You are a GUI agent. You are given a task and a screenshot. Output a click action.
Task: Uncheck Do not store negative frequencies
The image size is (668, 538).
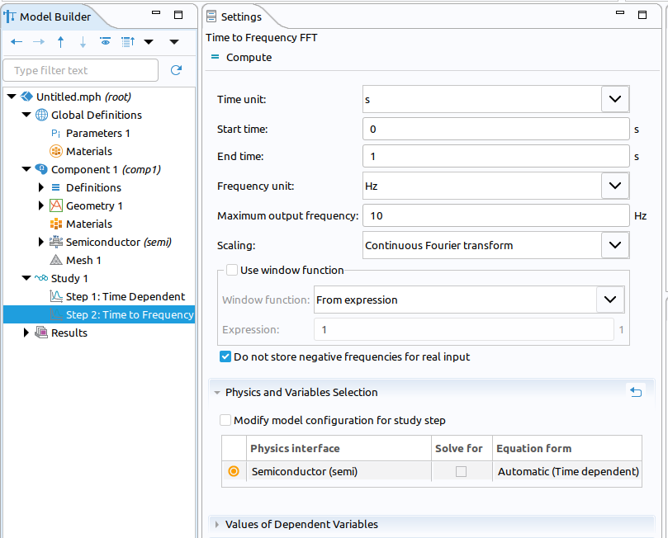coord(225,356)
